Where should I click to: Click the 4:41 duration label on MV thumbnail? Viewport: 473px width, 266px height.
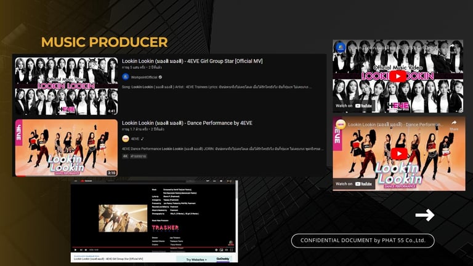pos(111,111)
